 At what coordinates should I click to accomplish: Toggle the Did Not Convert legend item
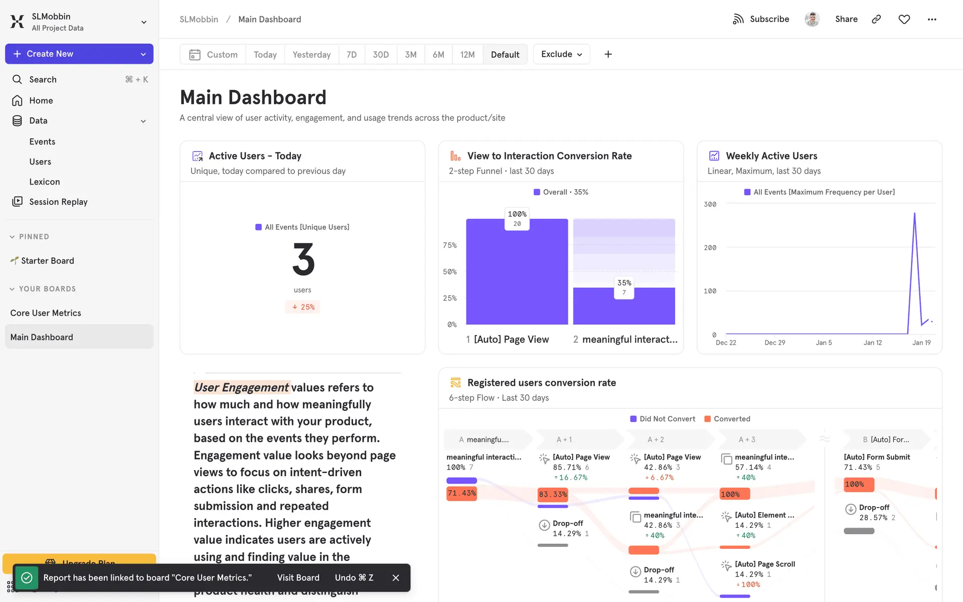(662, 419)
